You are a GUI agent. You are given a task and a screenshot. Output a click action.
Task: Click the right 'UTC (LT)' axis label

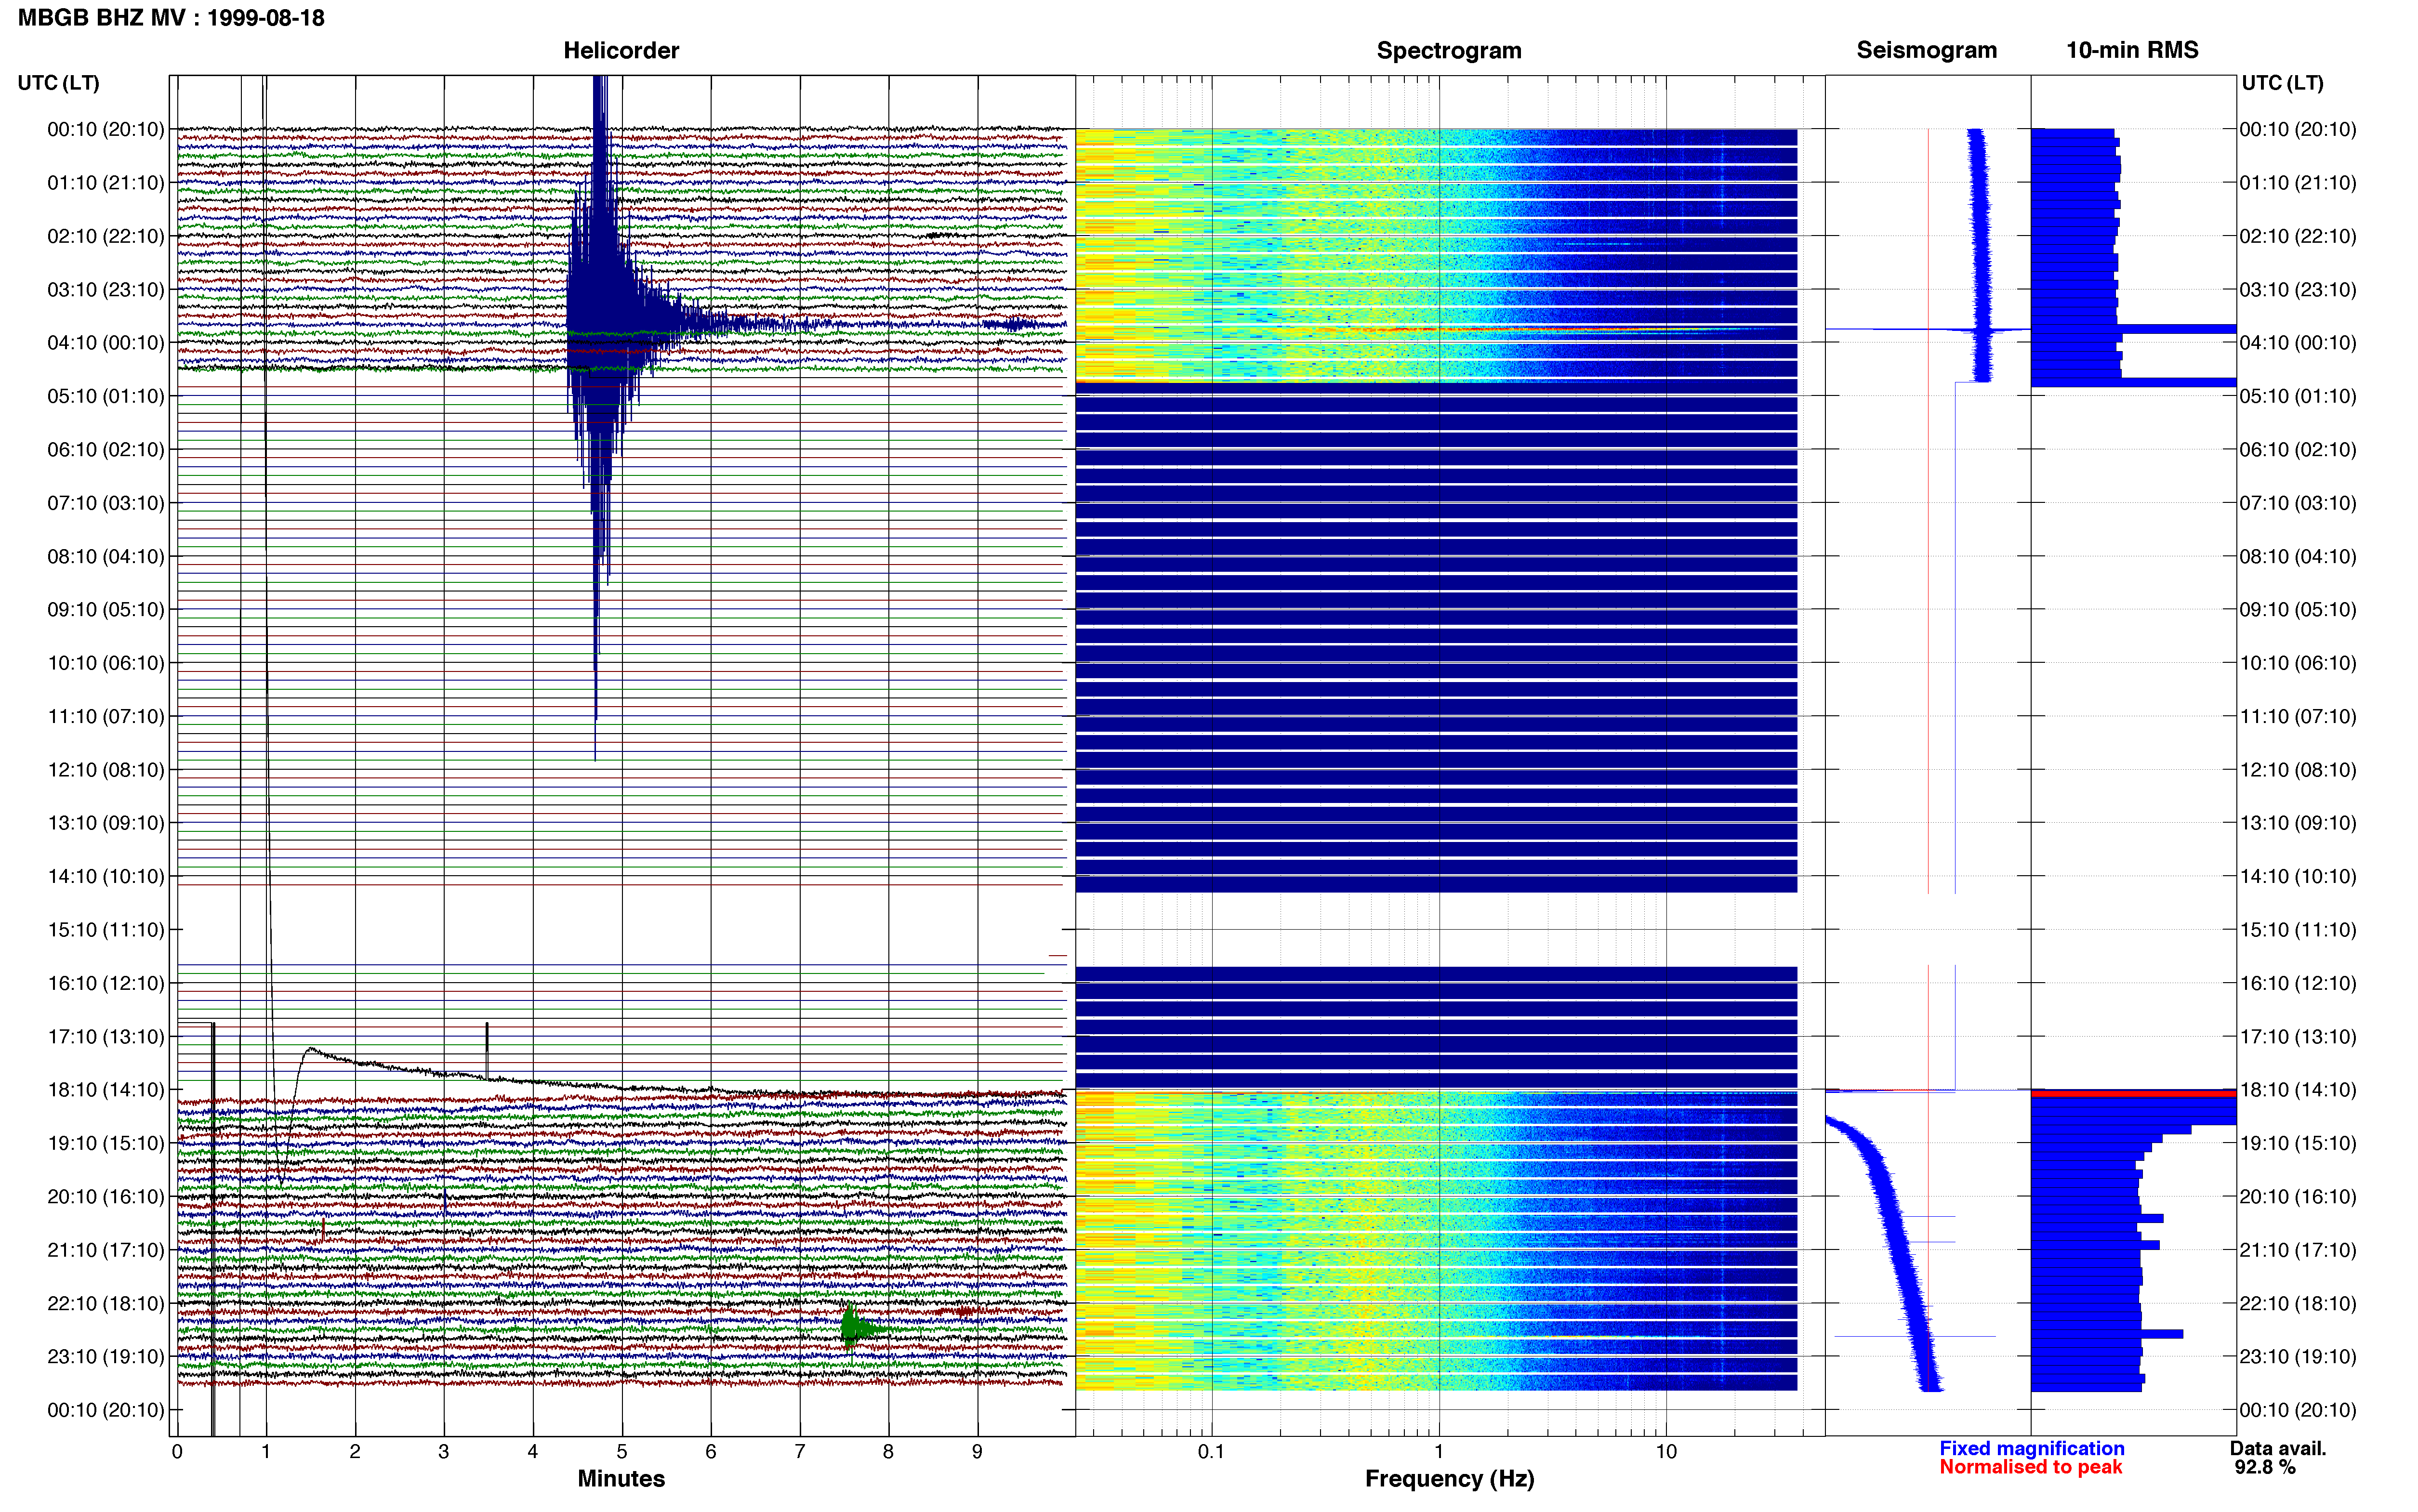coord(2282,83)
